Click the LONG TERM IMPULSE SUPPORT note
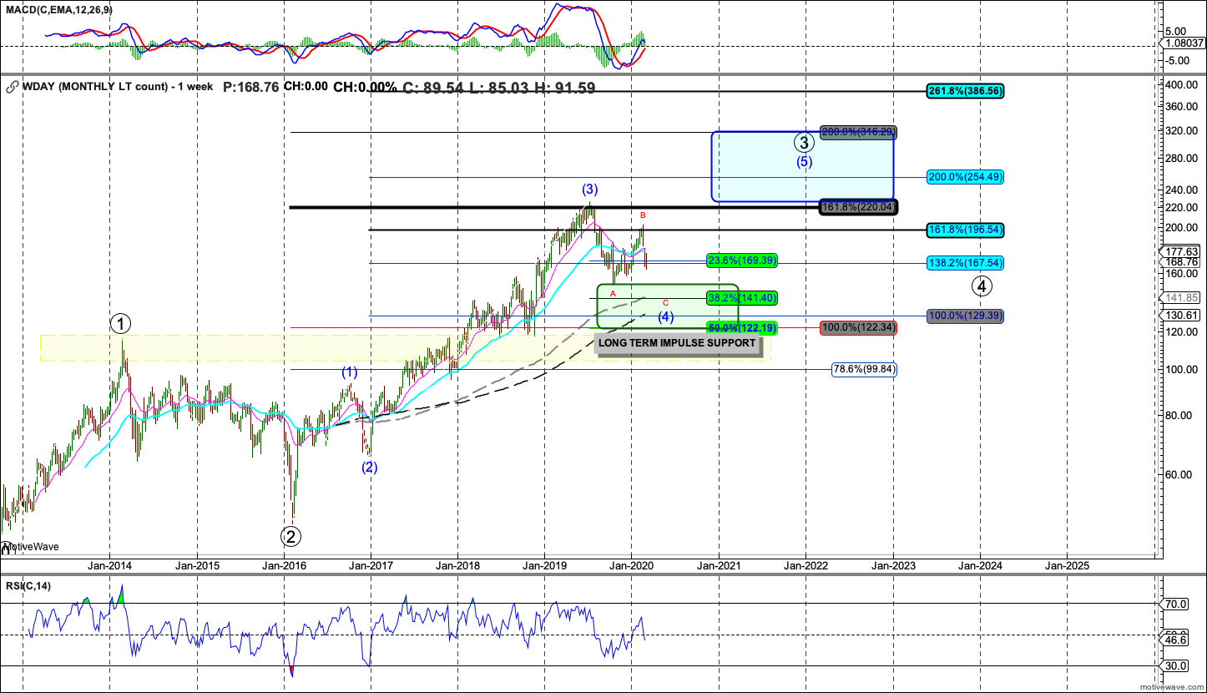The height and width of the screenshot is (693, 1207). (x=677, y=342)
